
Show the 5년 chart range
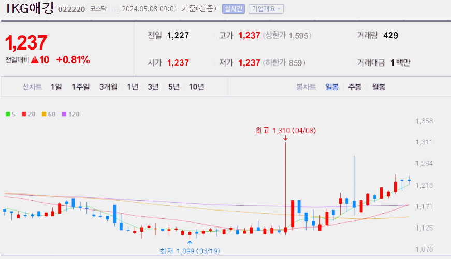174,87
